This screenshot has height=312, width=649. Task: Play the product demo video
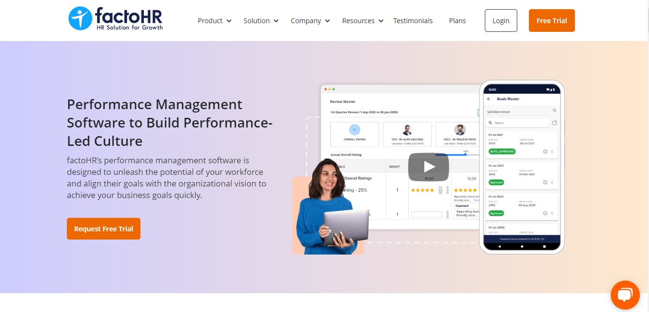[x=429, y=167]
